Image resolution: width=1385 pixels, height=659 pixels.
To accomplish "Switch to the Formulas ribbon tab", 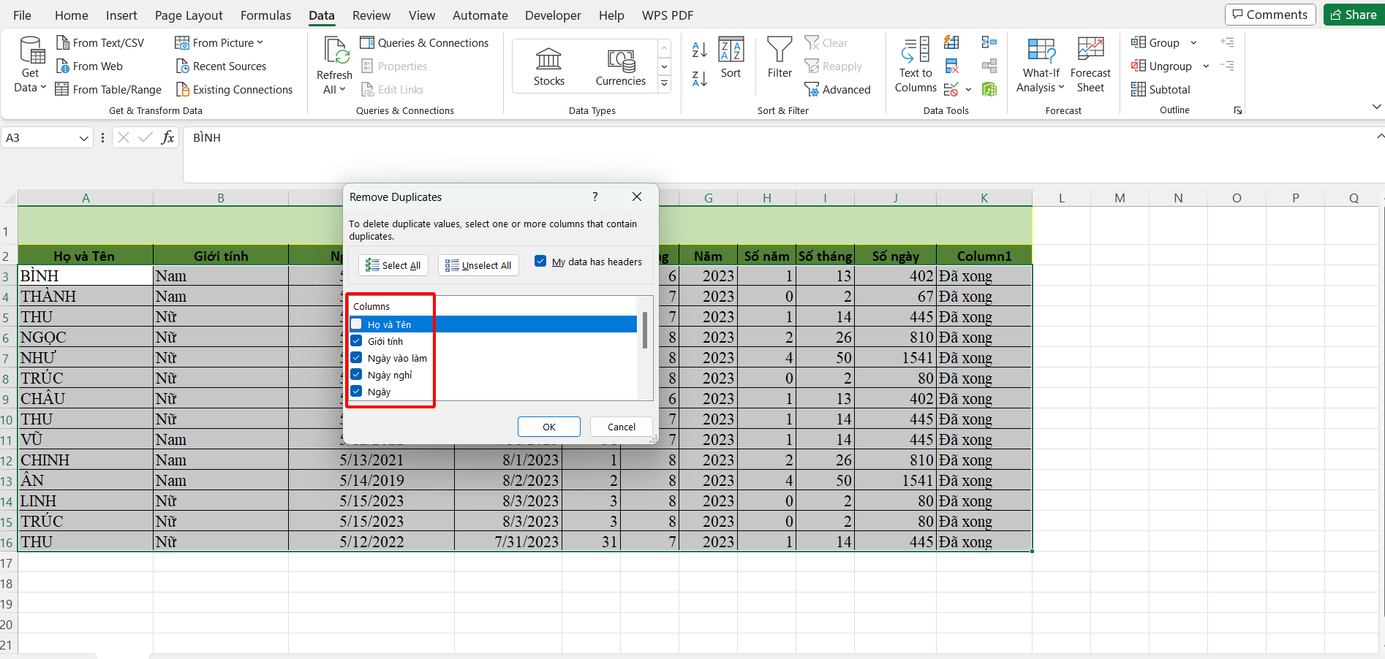I will tap(265, 15).
